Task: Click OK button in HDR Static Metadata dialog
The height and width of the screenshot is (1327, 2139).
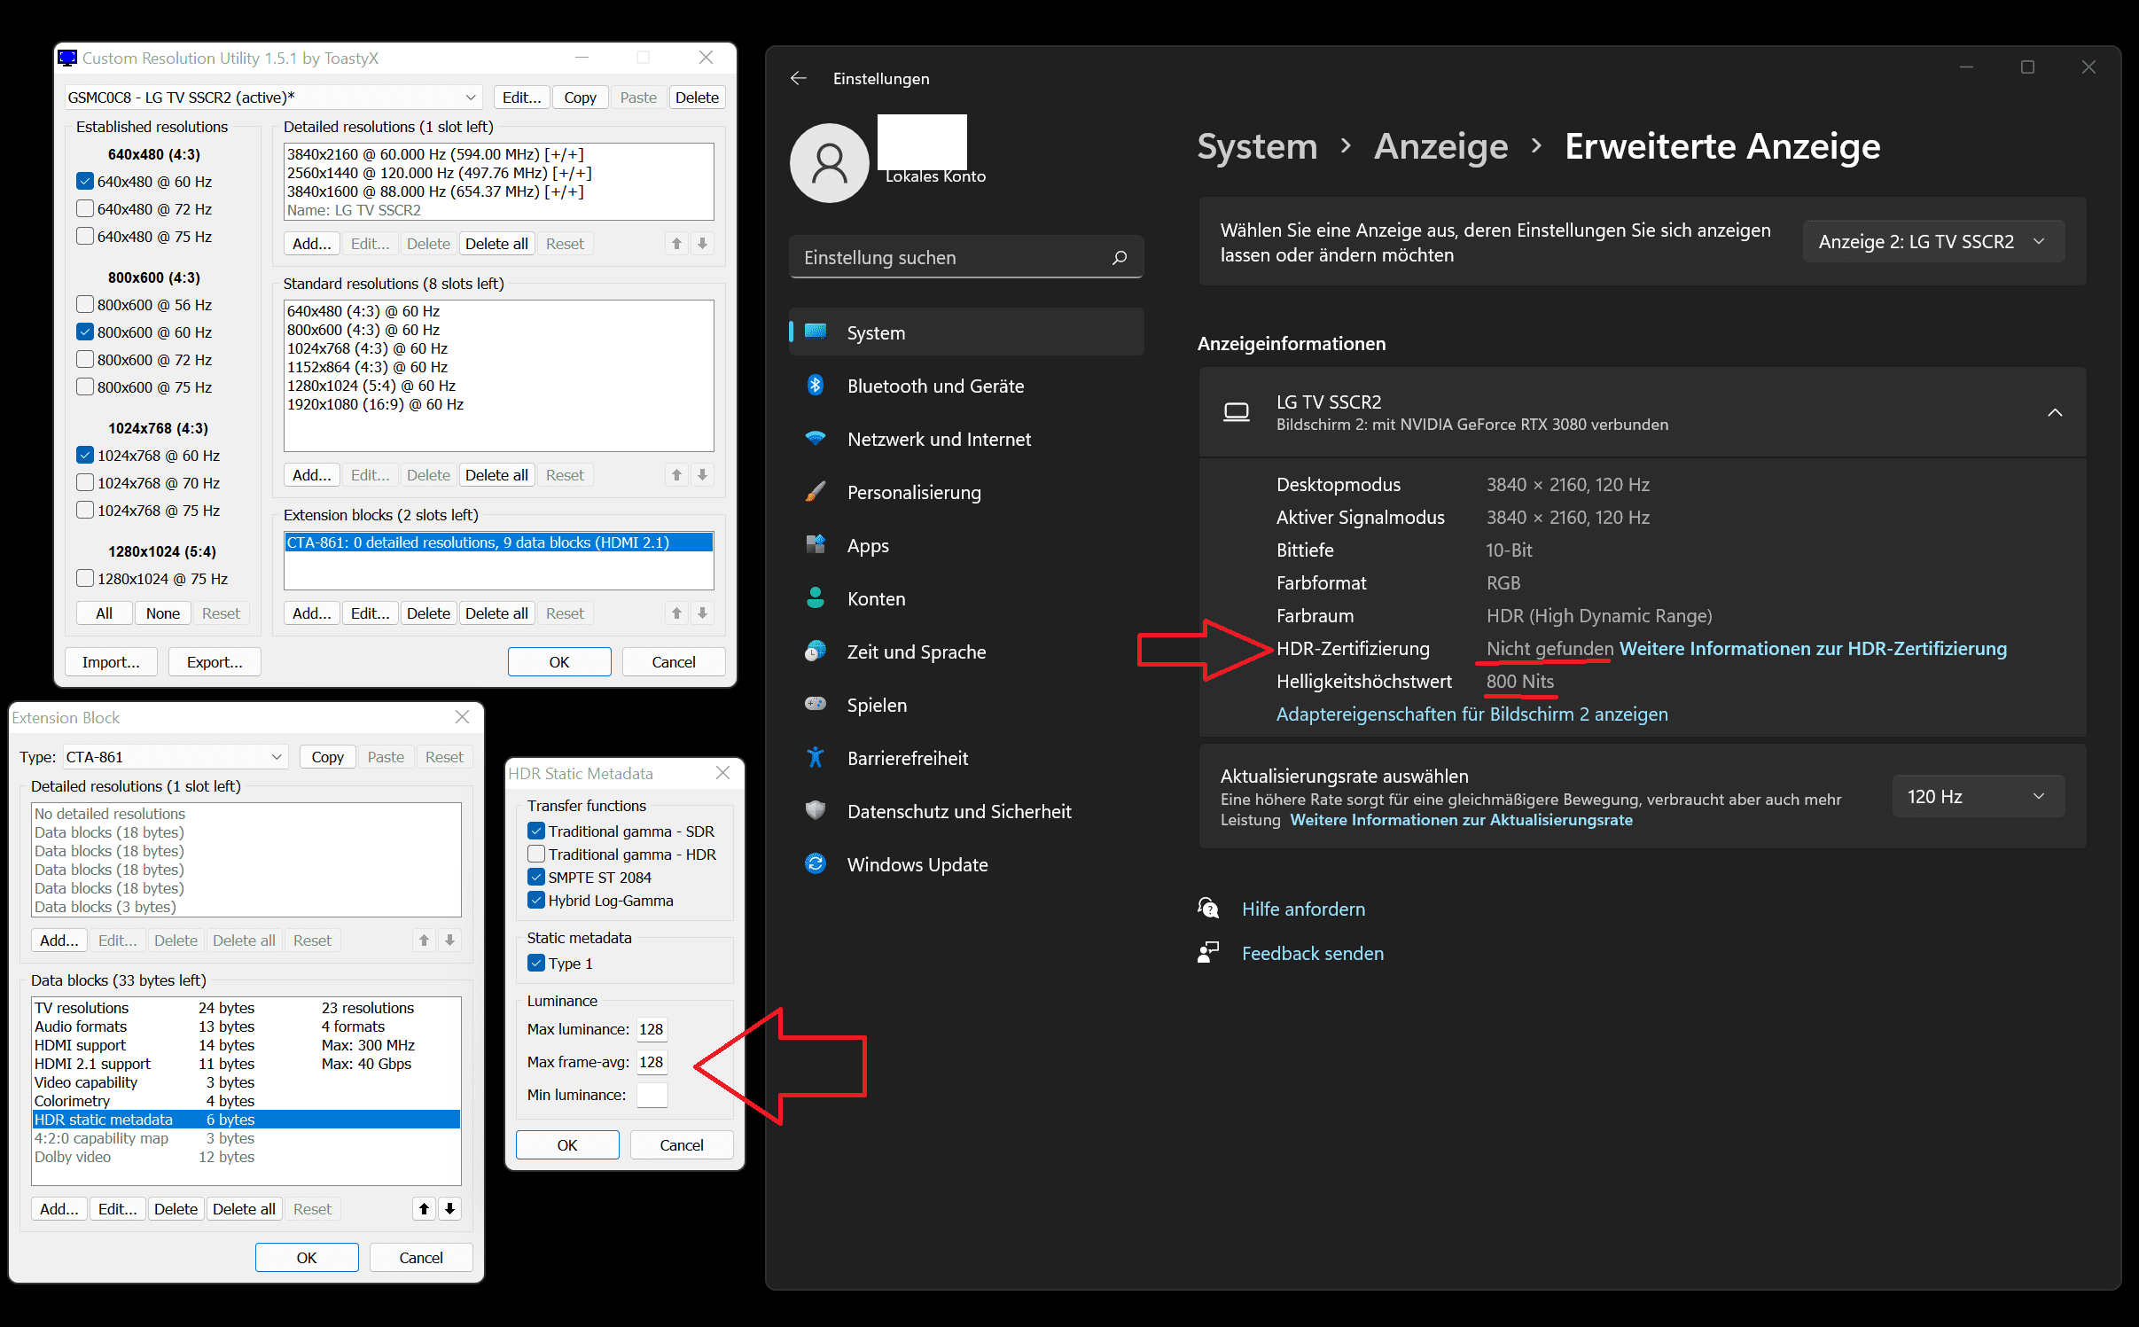Action: tap(569, 1145)
